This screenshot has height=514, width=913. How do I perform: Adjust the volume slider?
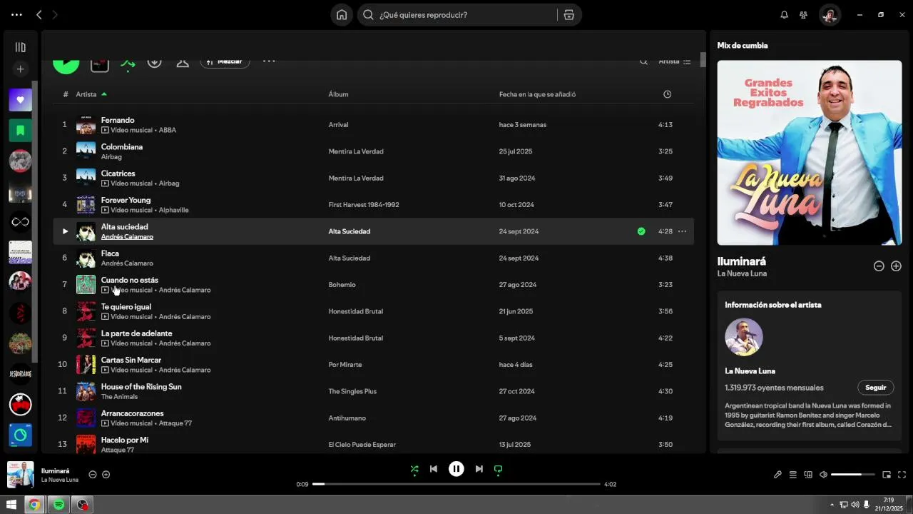[852, 475]
